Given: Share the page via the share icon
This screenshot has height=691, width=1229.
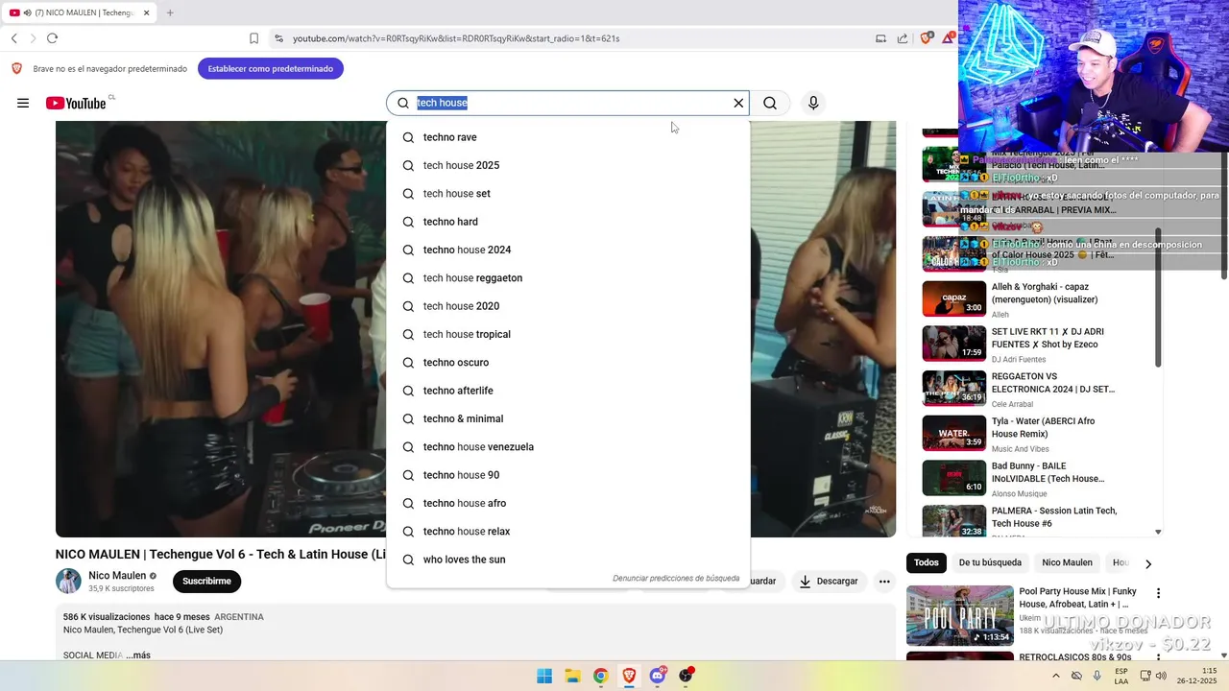Looking at the screenshot, I should point(903,38).
